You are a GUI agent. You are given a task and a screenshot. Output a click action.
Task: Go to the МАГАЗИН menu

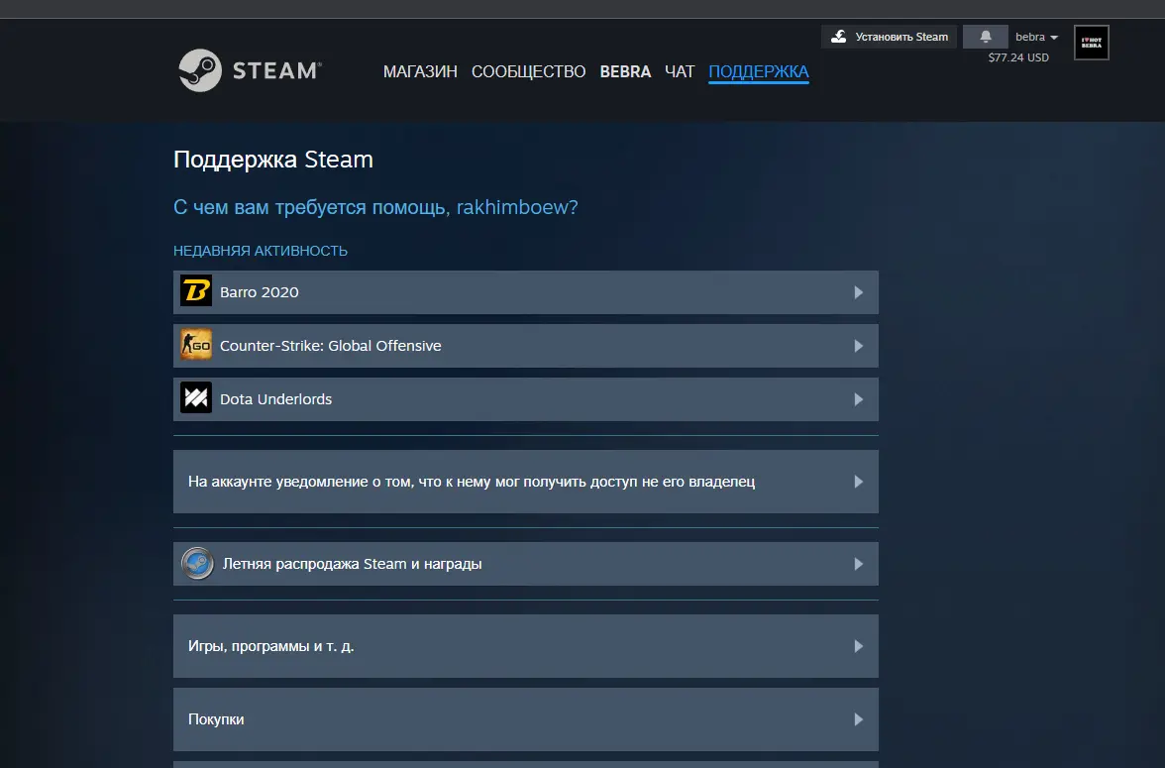tap(420, 71)
